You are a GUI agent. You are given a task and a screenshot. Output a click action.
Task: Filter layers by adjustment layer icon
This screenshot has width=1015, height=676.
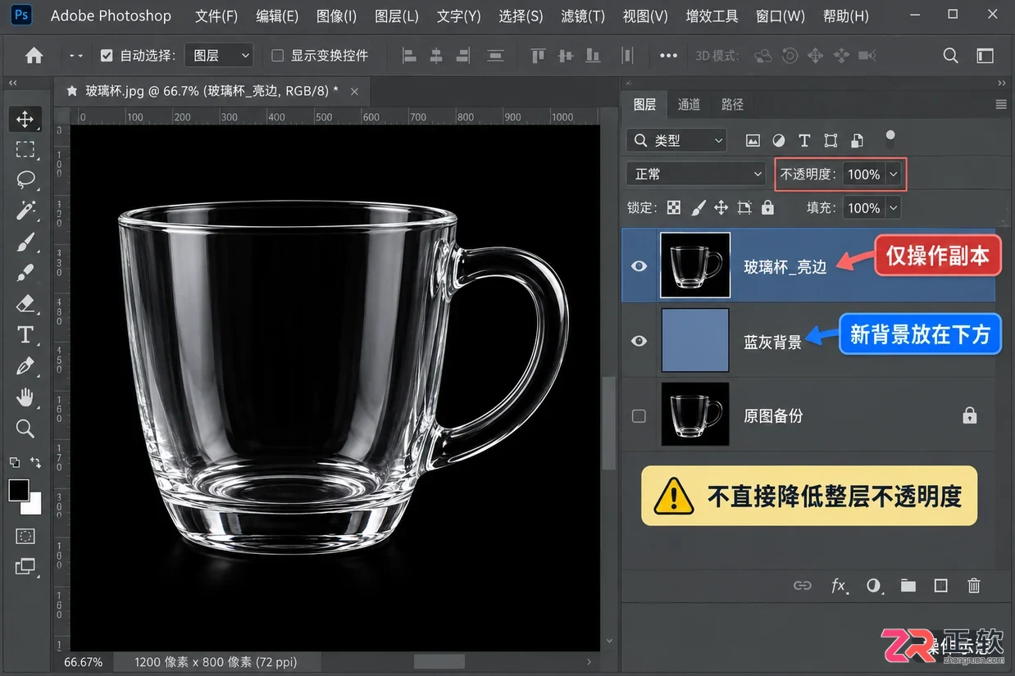click(778, 141)
